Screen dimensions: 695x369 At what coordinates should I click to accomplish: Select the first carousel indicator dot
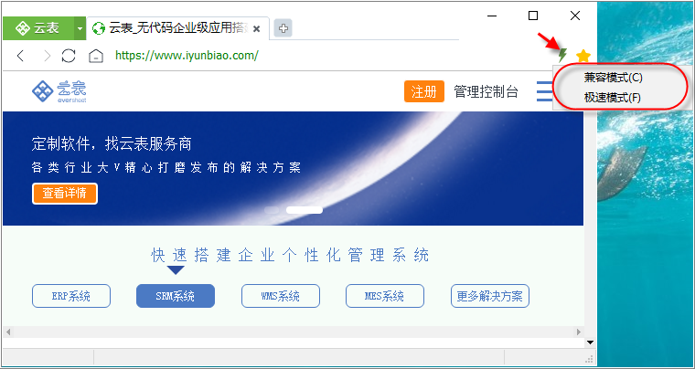pyautogui.click(x=272, y=210)
